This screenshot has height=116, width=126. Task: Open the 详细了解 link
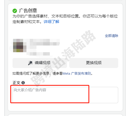(x=51, y=22)
